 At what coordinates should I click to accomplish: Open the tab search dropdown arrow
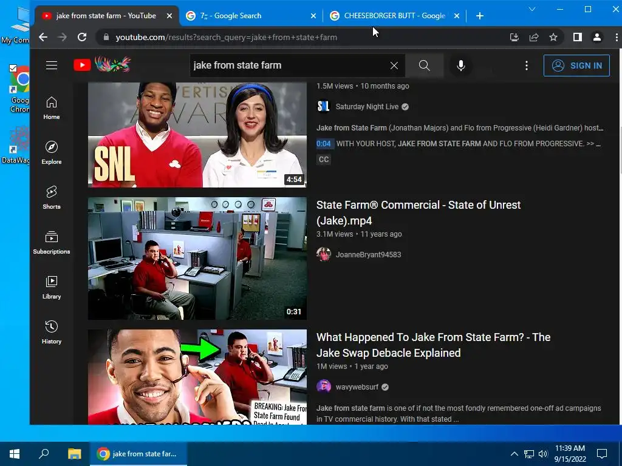point(532,8)
